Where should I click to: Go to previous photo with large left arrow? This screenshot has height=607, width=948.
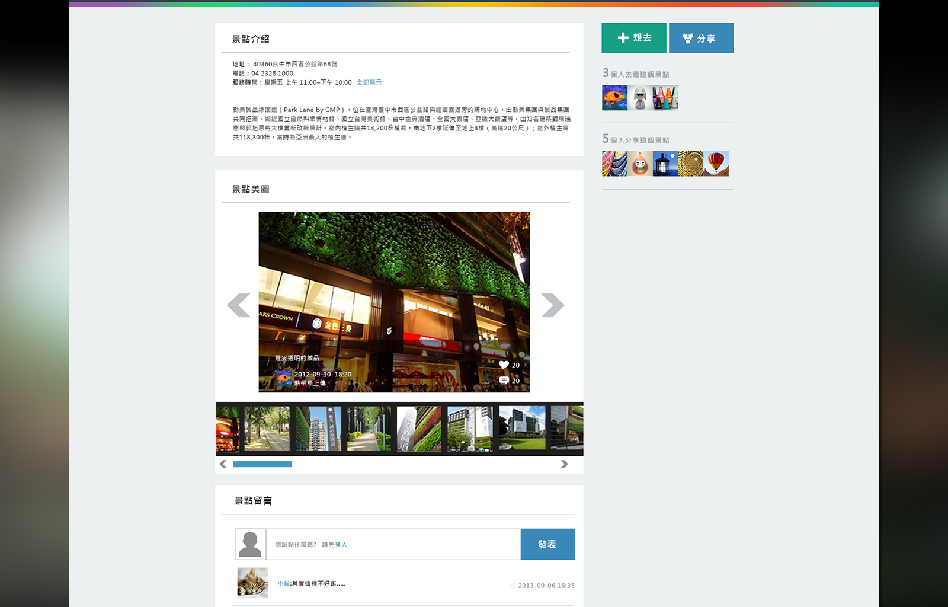[239, 305]
